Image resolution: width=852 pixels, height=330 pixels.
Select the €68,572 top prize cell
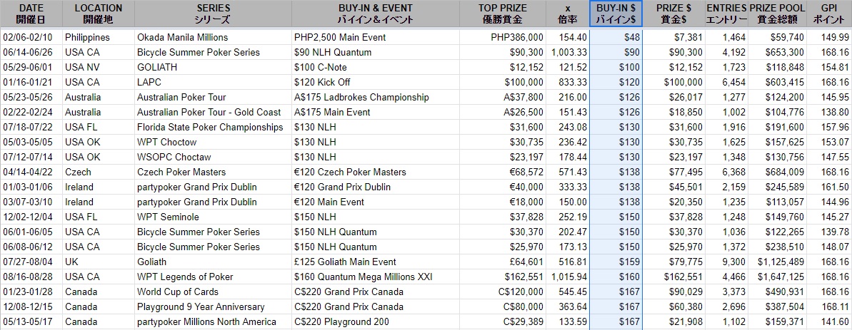point(503,172)
